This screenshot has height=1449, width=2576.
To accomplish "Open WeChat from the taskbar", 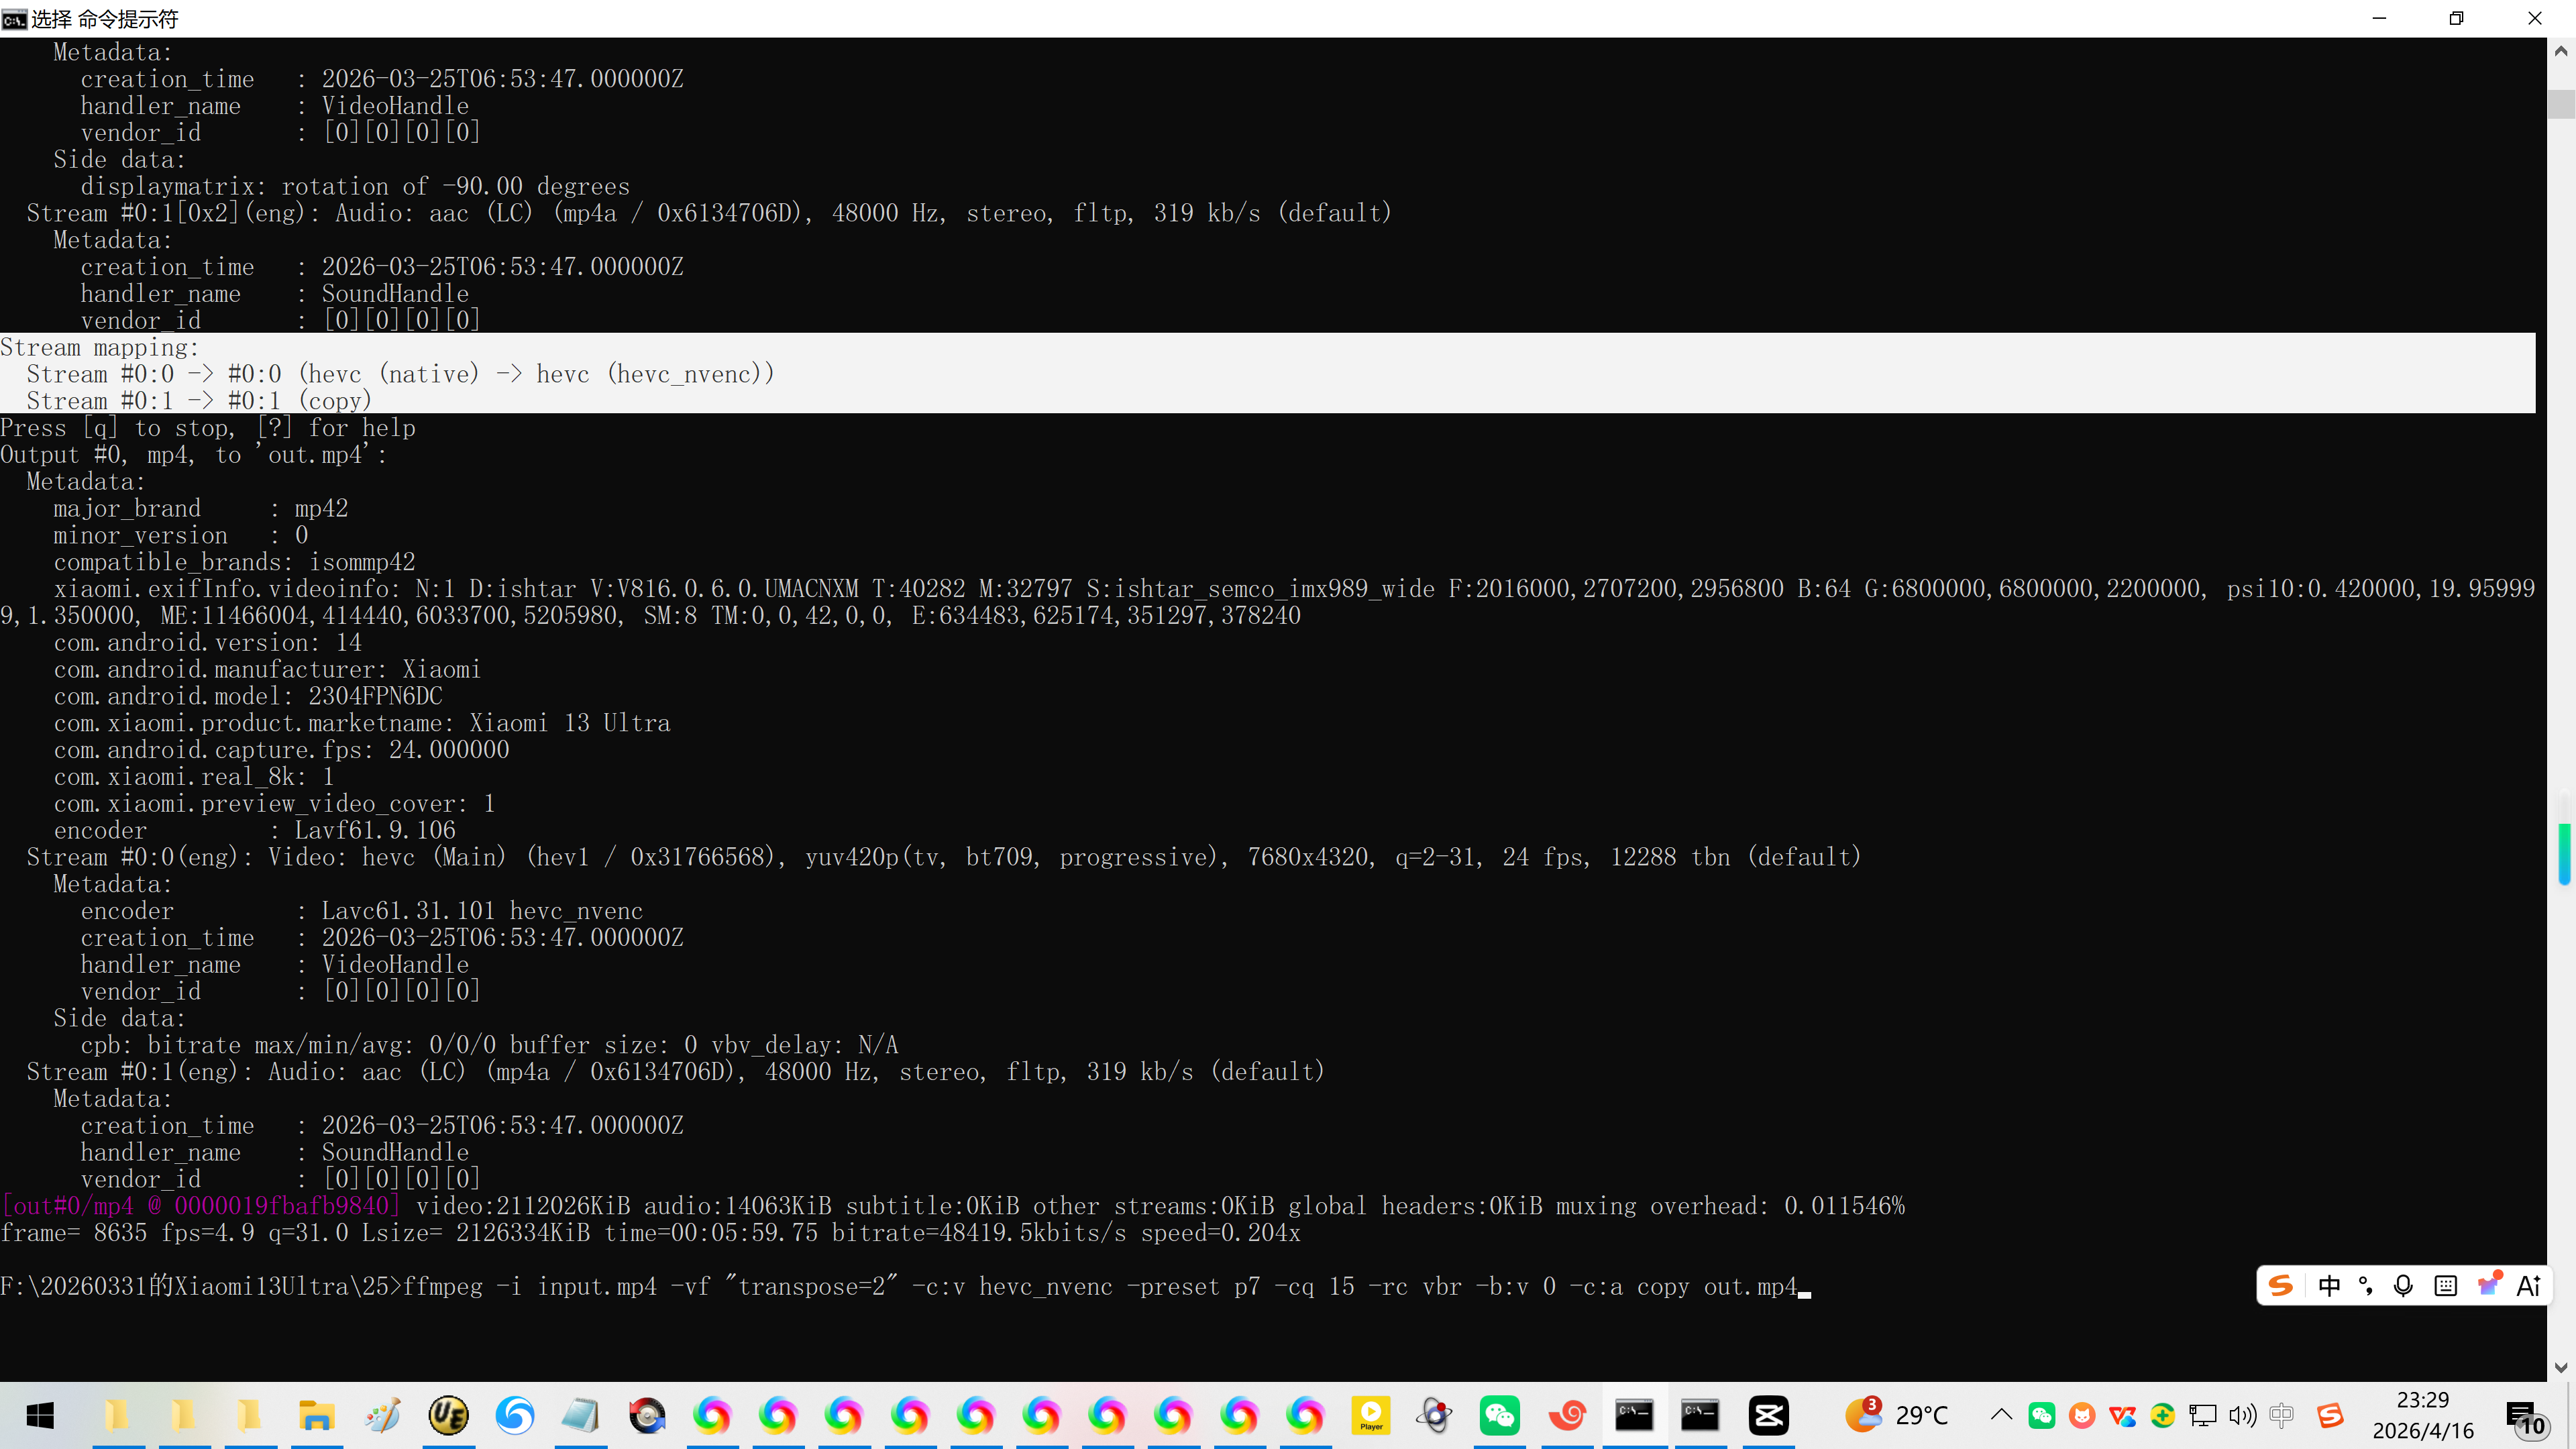I will point(1500,1415).
